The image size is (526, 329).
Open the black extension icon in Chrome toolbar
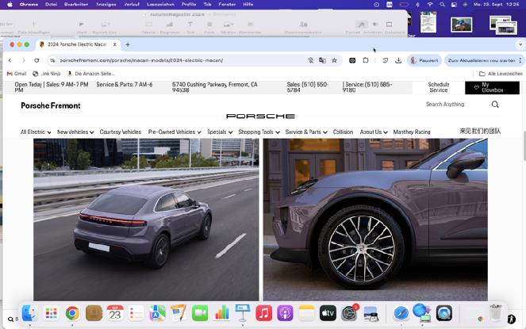pyautogui.click(x=352, y=60)
